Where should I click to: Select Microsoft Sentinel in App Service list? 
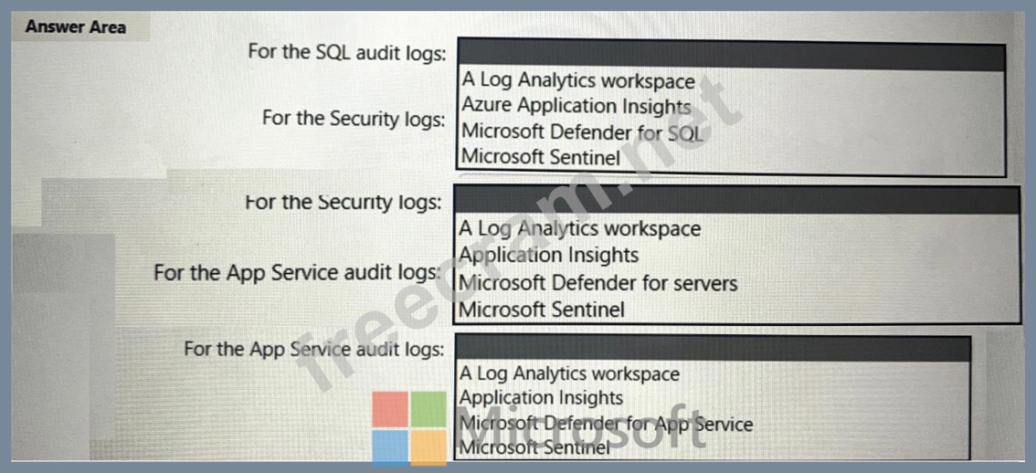[534, 447]
